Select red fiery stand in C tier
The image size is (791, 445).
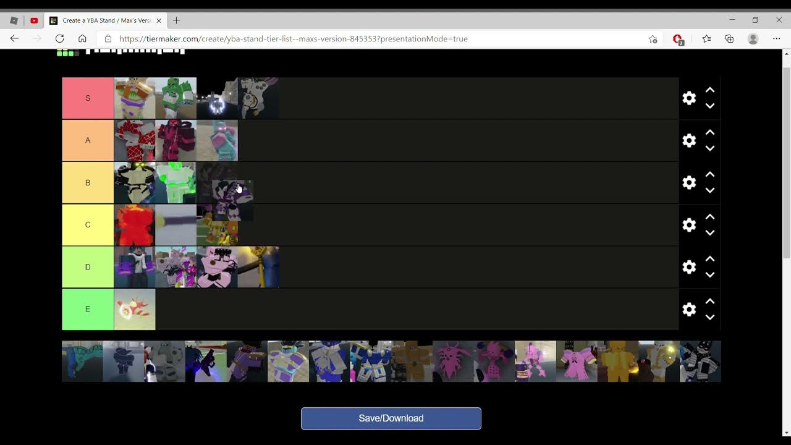point(135,224)
